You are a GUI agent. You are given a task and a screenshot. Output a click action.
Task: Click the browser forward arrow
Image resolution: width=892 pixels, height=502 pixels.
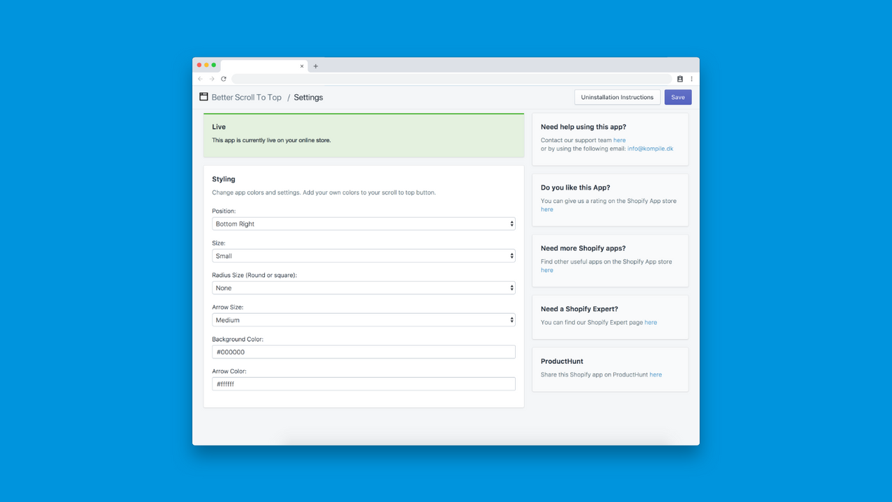coord(212,79)
